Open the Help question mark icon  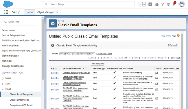[163, 4]
